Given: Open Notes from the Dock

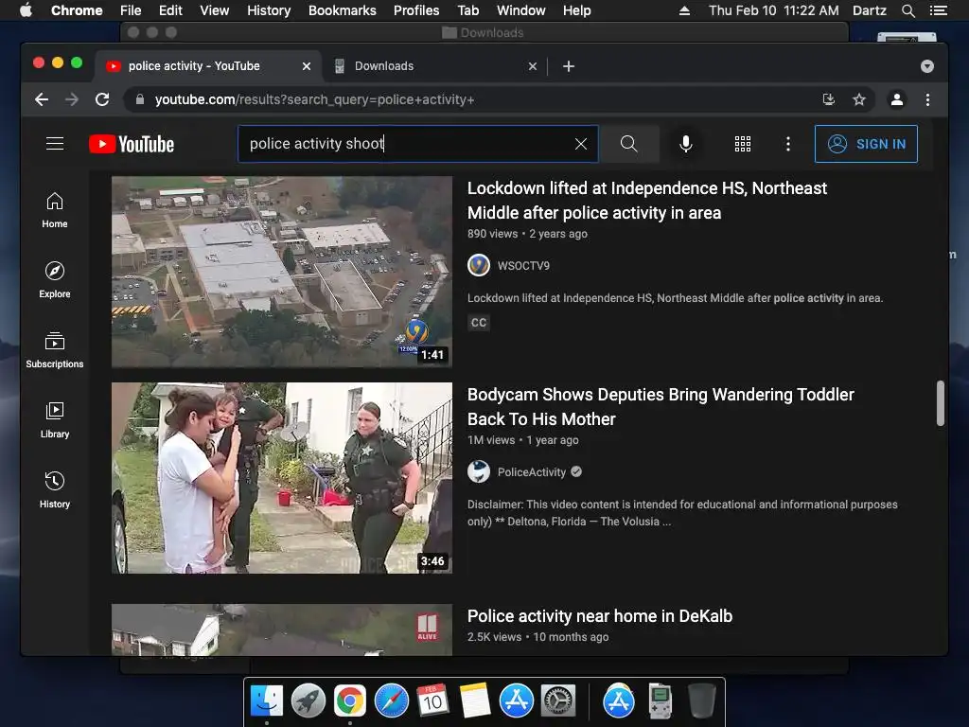Looking at the screenshot, I should tap(475, 701).
